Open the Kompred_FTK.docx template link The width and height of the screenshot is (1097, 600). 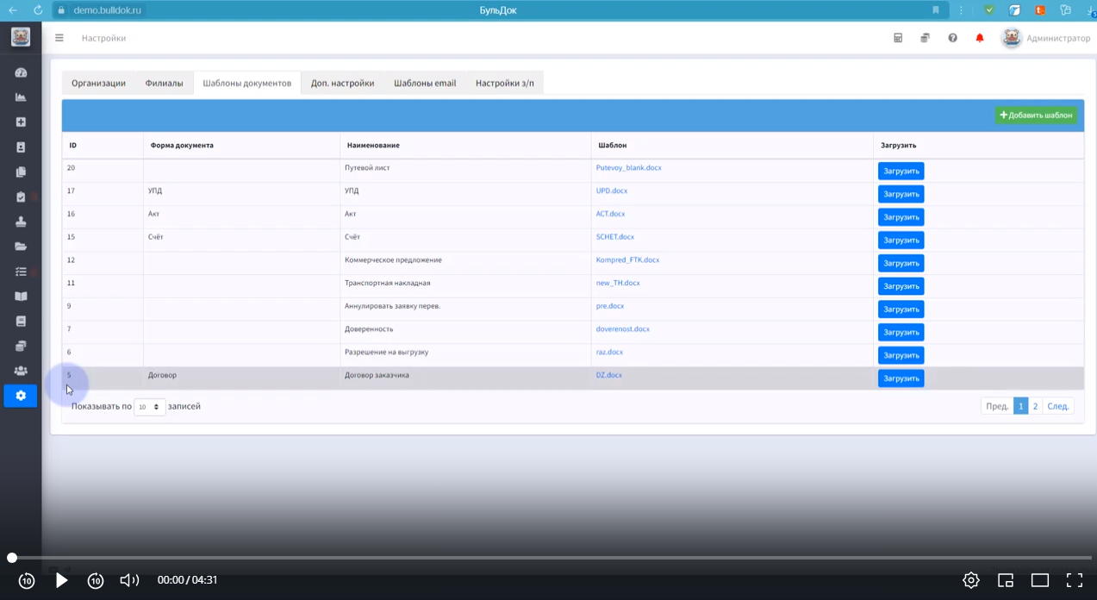627,260
